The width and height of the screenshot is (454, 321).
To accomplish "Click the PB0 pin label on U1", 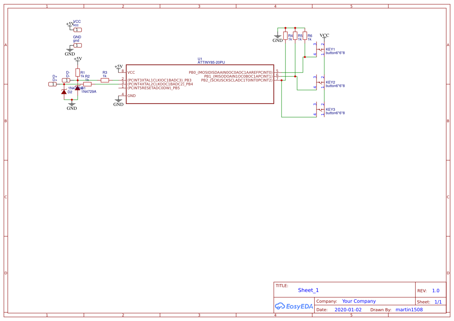I will (x=231, y=72).
